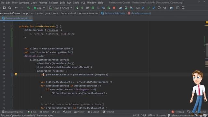208x117 pixels.
Task: Click the Sync Project with Gradle Files icon
Action: coord(121,8)
